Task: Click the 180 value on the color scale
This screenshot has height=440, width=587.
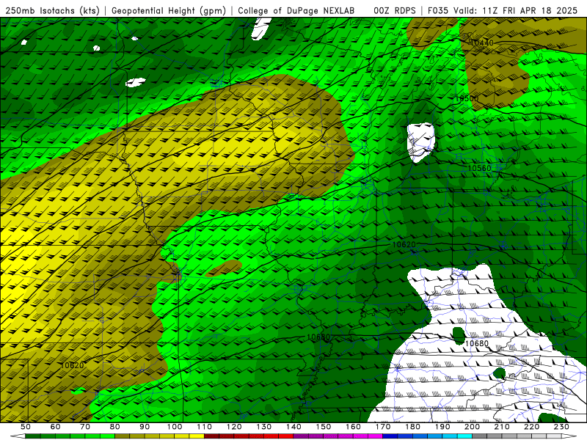Action: click(412, 427)
